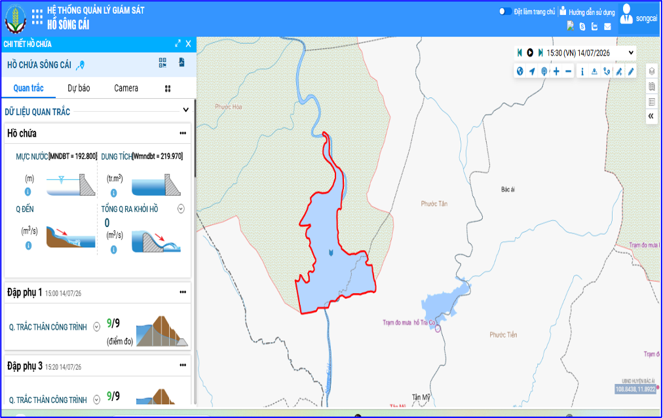Open the map grid table panel
This screenshot has width=663, height=418.
pos(652,86)
